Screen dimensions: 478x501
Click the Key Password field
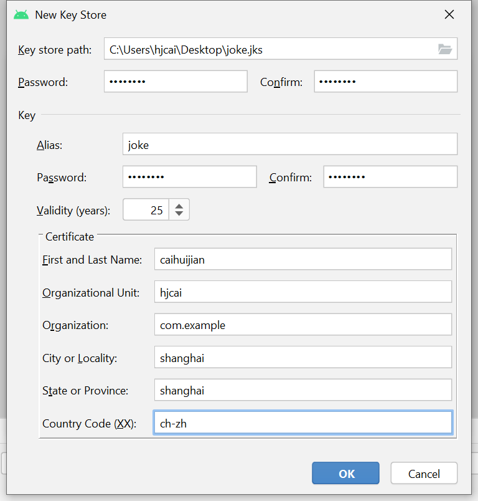(189, 176)
